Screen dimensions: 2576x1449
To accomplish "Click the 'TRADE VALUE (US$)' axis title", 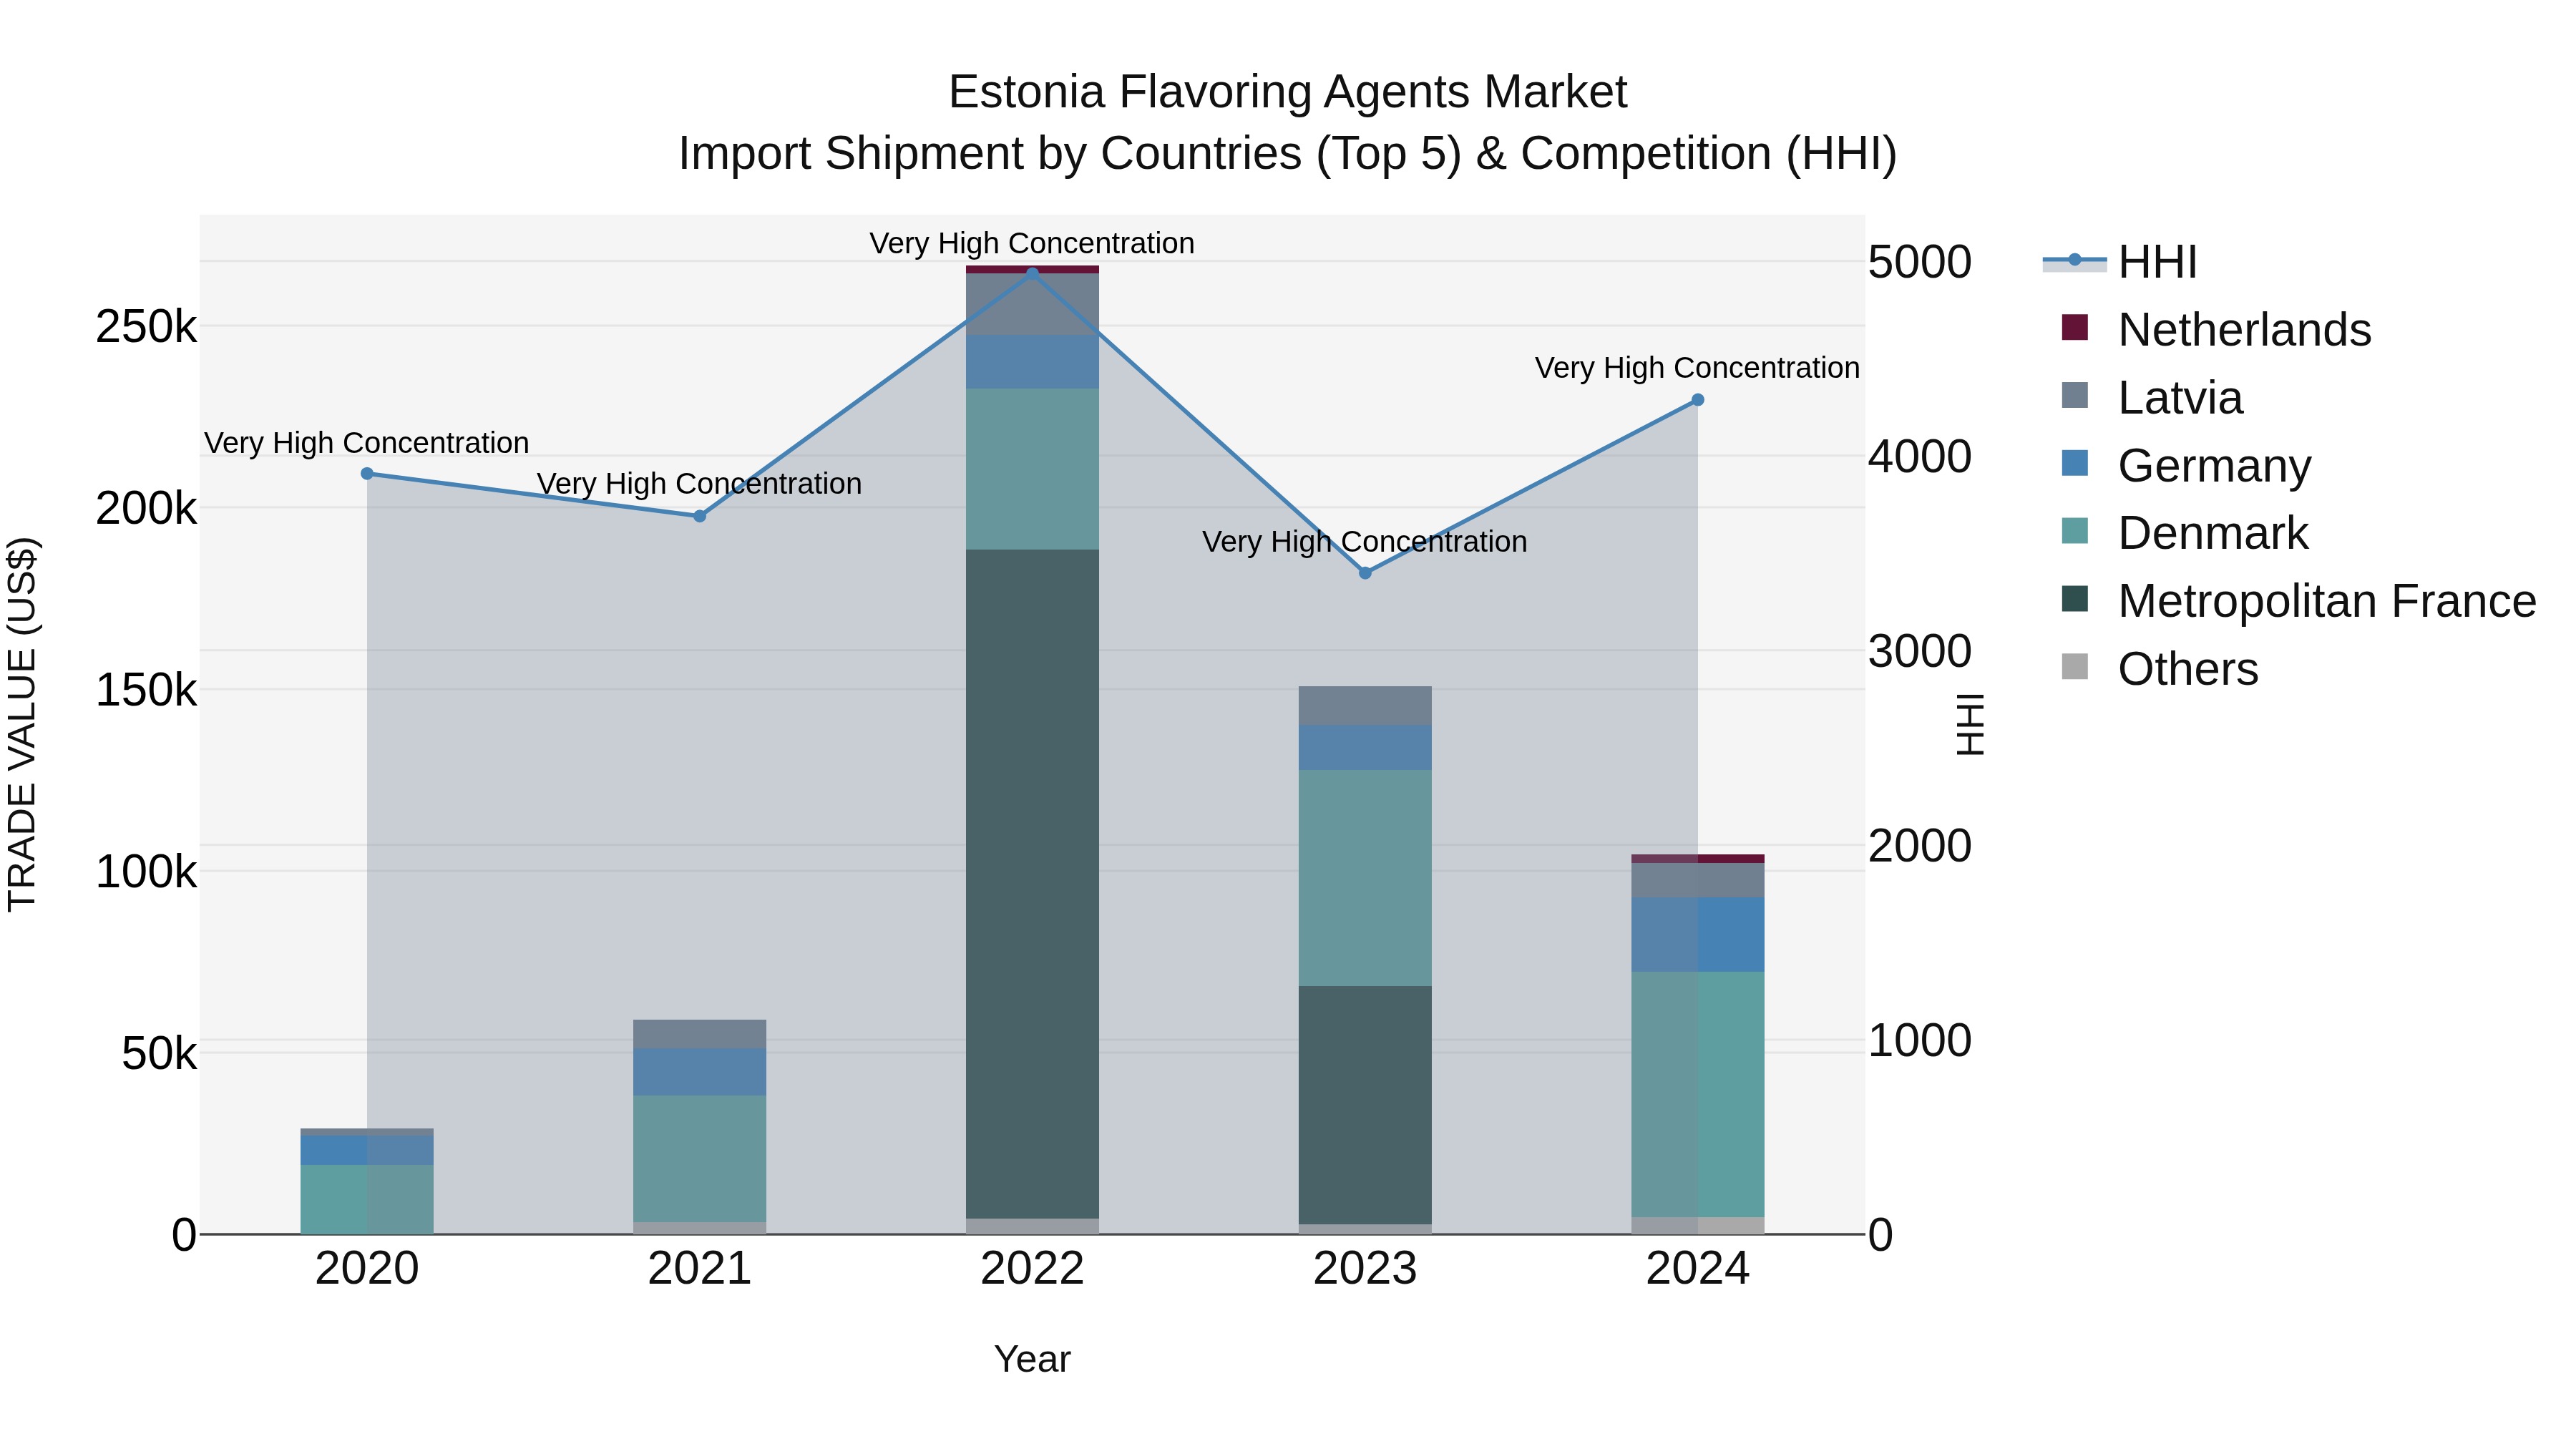I will coord(22,724).
